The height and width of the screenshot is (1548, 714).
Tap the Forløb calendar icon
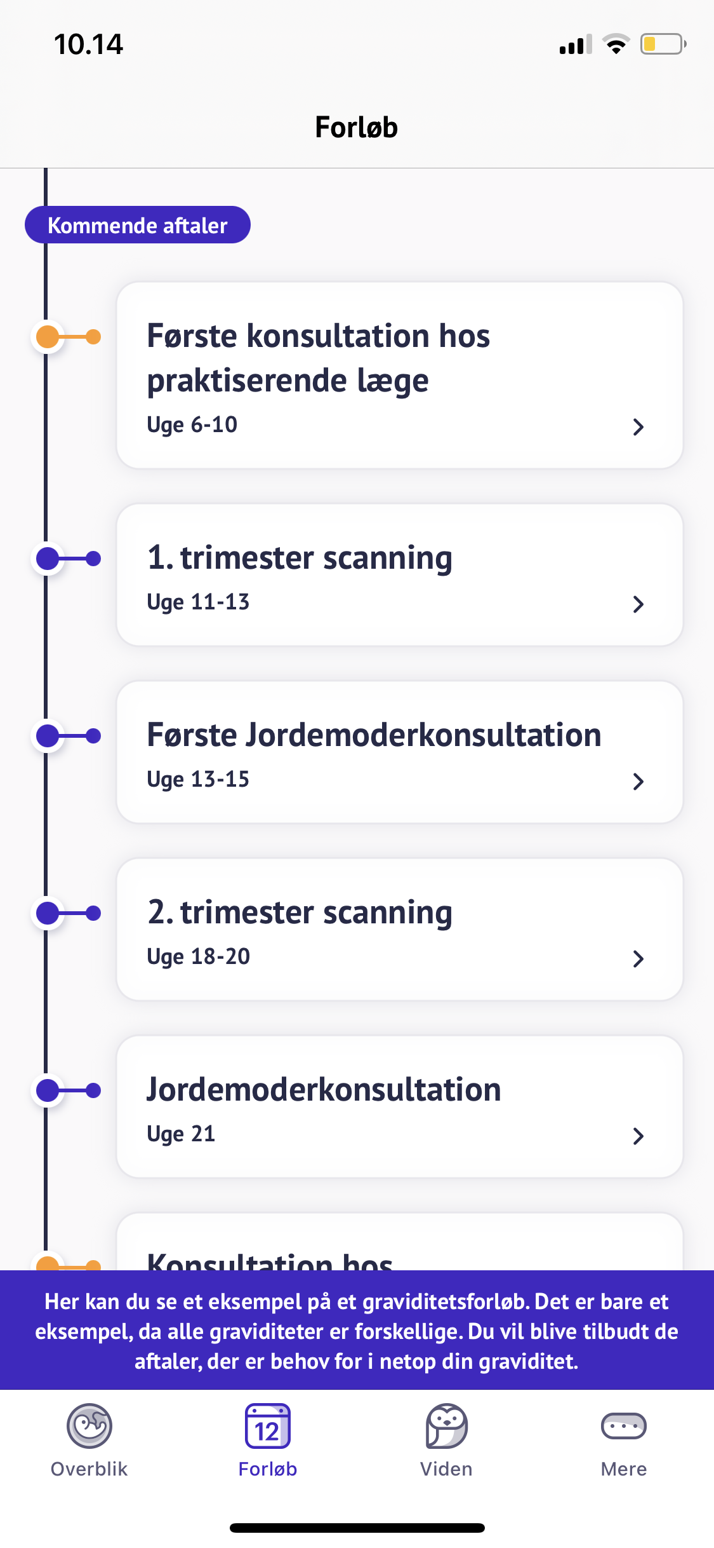pyautogui.click(x=268, y=1426)
